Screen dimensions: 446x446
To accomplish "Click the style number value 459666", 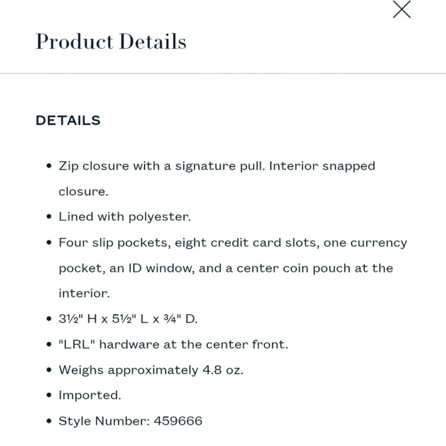I will [178, 421].
